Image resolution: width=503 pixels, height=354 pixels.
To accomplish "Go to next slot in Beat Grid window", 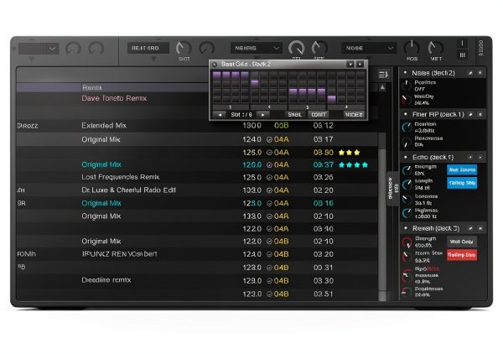I will tap(262, 115).
